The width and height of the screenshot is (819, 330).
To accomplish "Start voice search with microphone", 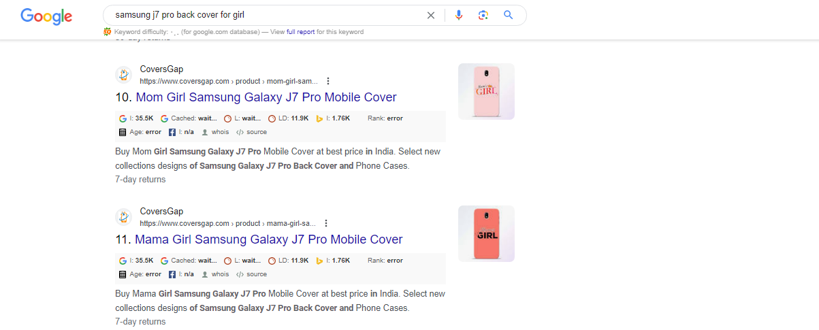I will coord(459,15).
